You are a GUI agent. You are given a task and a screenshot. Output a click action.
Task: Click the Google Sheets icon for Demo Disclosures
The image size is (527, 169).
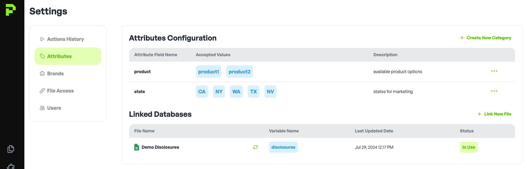pyautogui.click(x=137, y=147)
